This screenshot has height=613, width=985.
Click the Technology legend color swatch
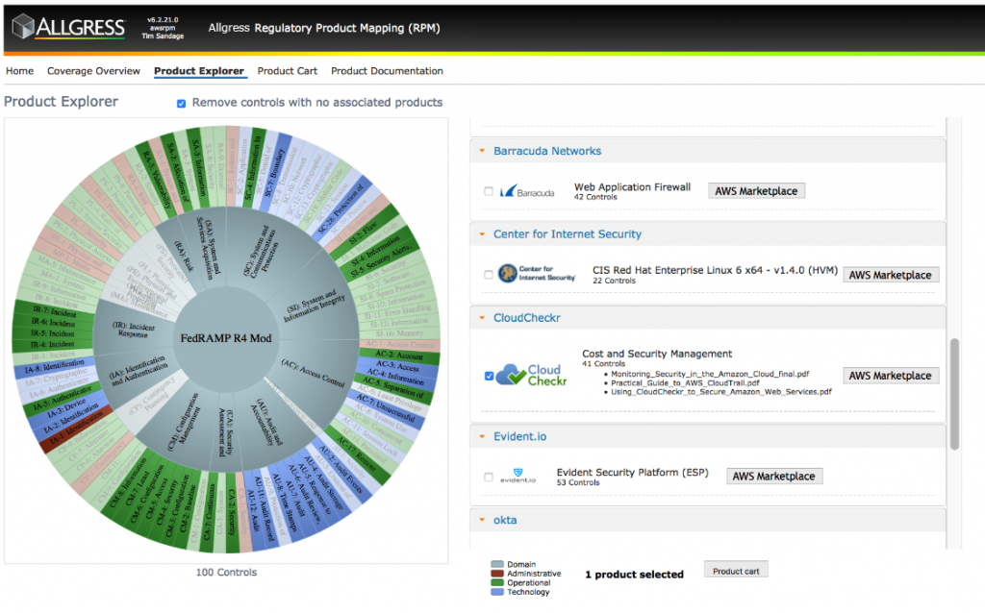497,592
